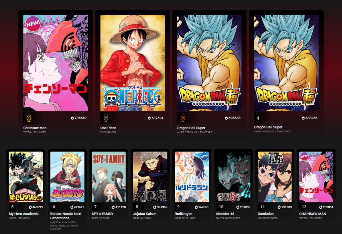Open the Dragon Ball Super title at rank 4
342x234 pixels.
pyautogui.click(x=268, y=127)
